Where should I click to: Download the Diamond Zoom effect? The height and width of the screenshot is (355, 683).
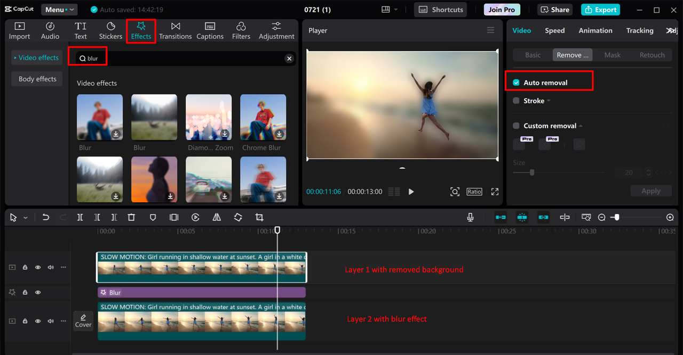225,134
